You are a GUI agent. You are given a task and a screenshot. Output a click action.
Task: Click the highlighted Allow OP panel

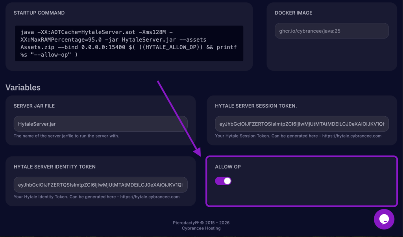(301, 182)
